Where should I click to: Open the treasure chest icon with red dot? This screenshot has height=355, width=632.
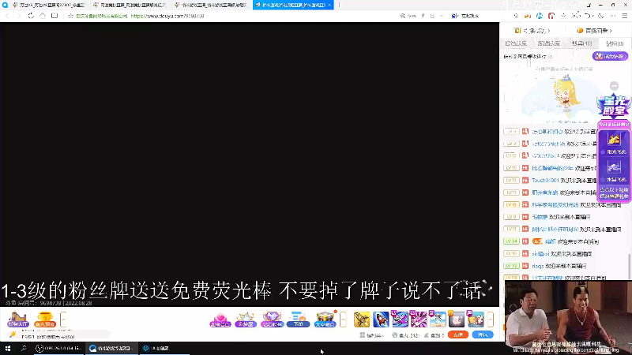(x=325, y=319)
